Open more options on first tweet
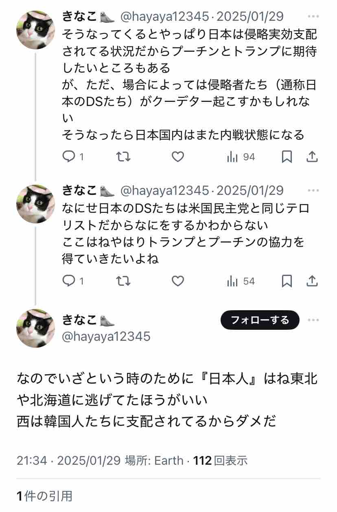 [313, 17]
